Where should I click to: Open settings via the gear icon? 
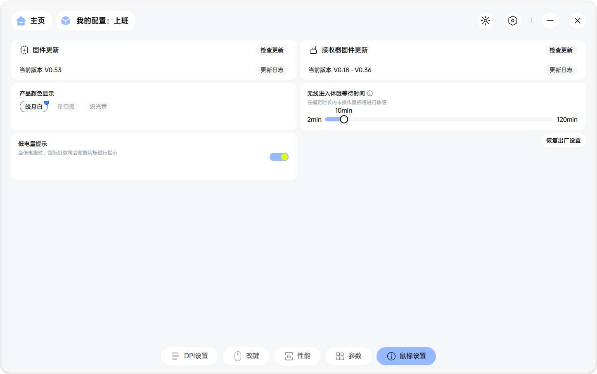point(512,21)
